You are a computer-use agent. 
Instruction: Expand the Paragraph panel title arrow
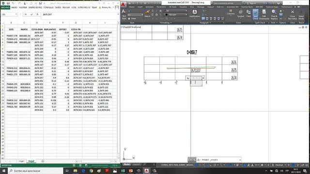[210, 23]
